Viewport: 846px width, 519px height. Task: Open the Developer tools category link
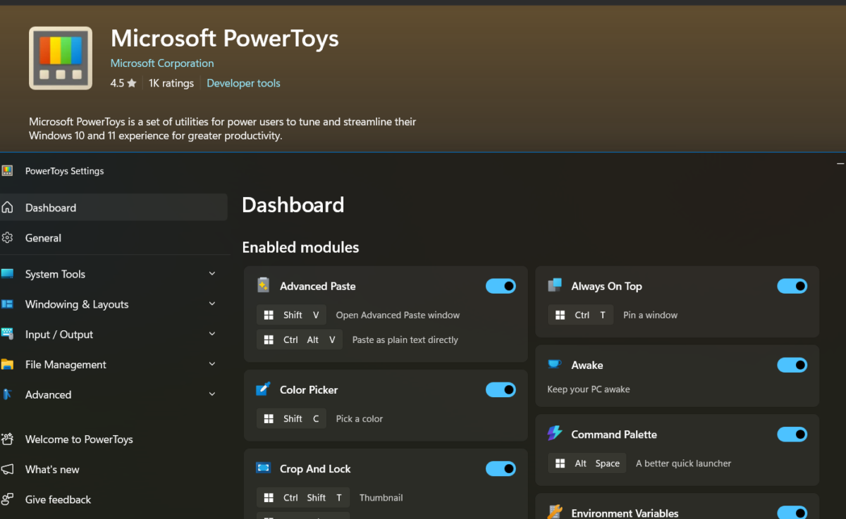(x=243, y=83)
